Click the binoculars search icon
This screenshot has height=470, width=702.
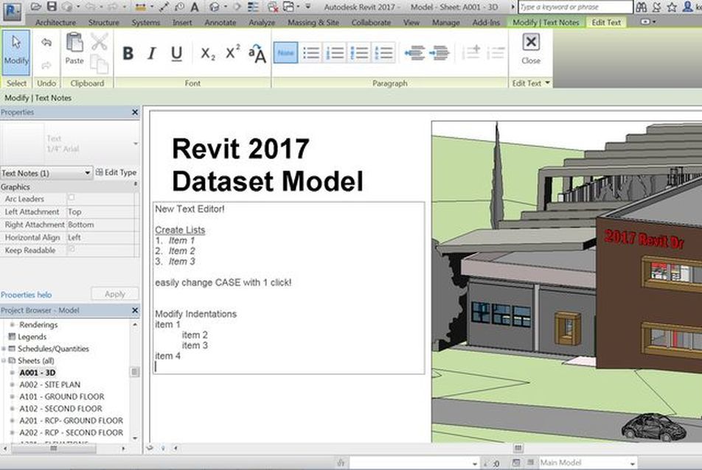pos(641,7)
